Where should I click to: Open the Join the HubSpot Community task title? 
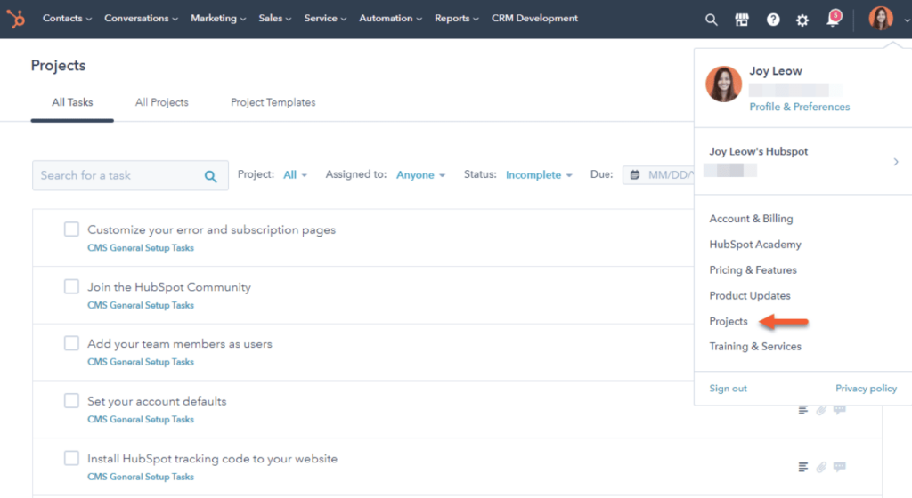(168, 286)
